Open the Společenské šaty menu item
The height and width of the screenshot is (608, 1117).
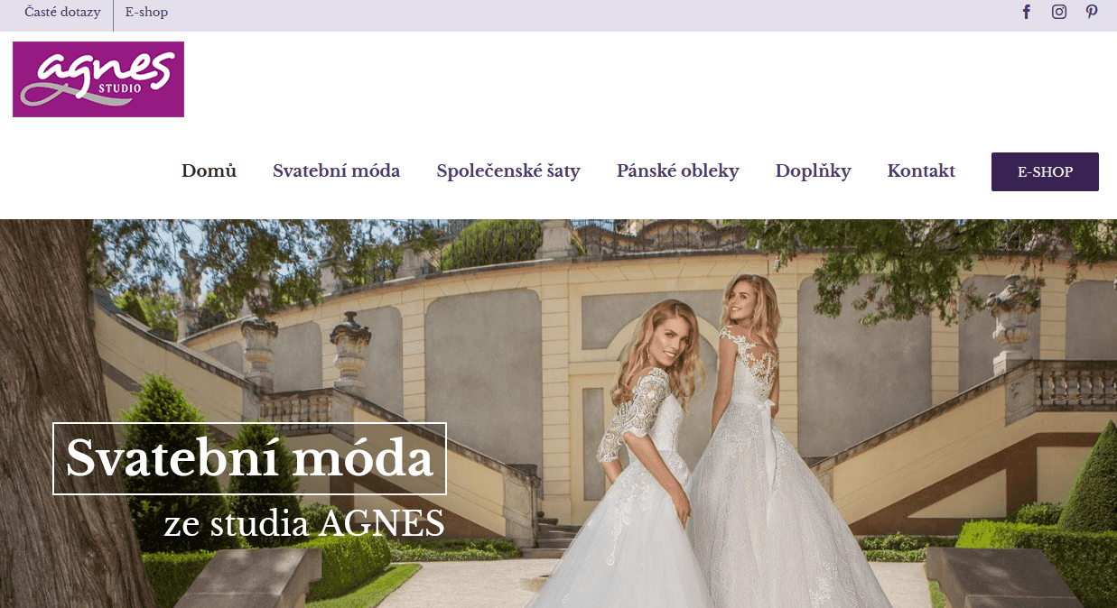[x=508, y=170]
